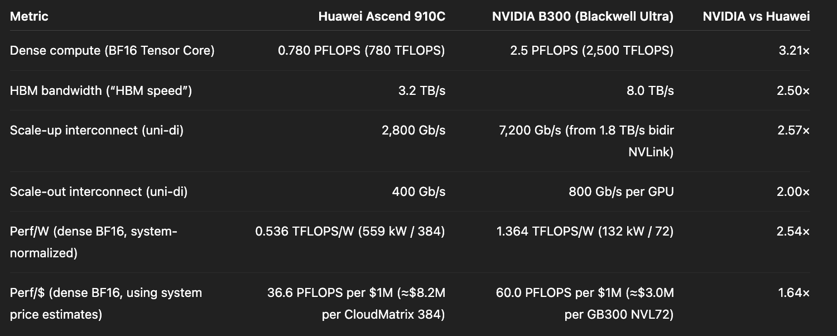
Task: Click the NVIDIA B300 (Blackwell Ultra) header
Action: click(x=583, y=16)
